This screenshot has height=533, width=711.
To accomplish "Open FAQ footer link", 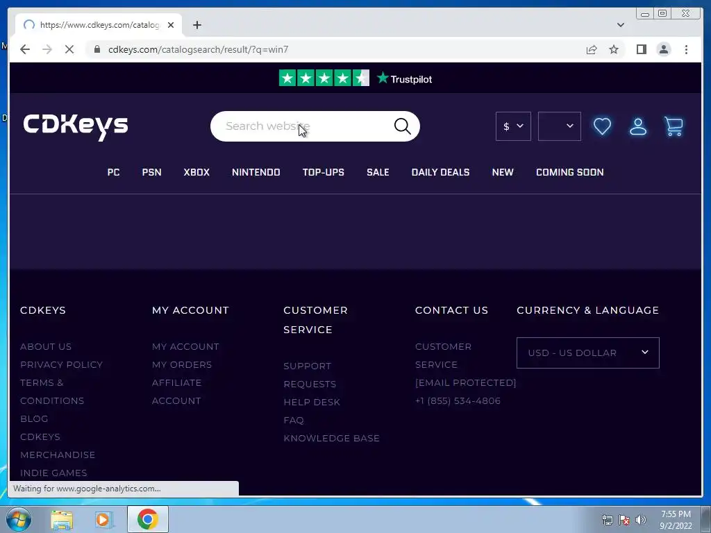I will pos(294,420).
